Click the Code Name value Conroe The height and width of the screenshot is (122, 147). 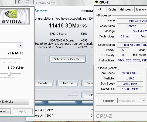(131, 26)
